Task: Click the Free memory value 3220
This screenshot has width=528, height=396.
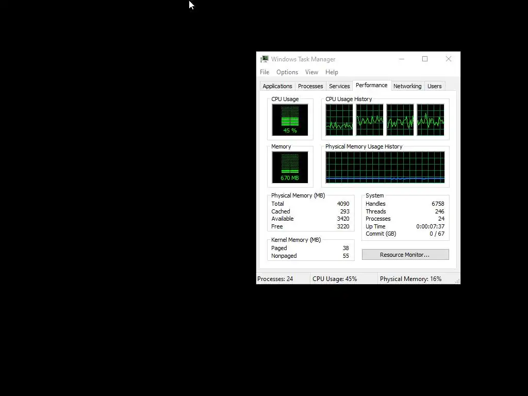Action: click(x=343, y=227)
